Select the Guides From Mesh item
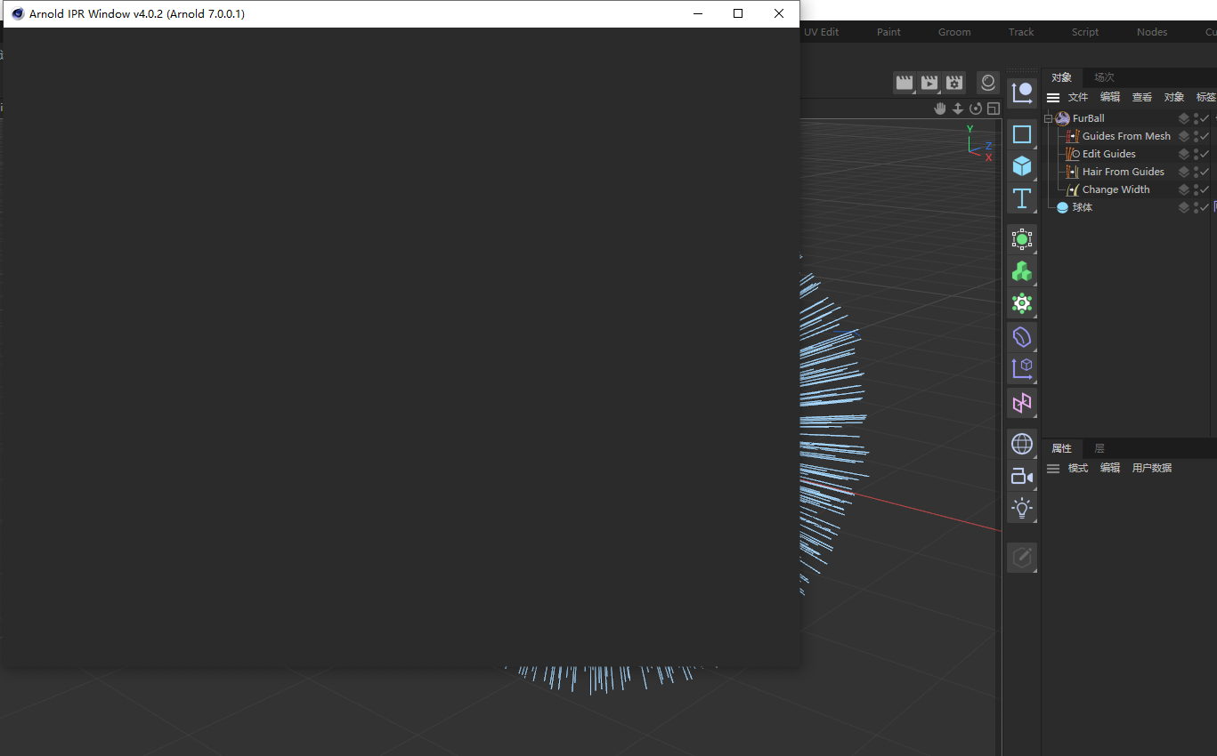Image resolution: width=1217 pixels, height=756 pixels. tap(1126, 136)
